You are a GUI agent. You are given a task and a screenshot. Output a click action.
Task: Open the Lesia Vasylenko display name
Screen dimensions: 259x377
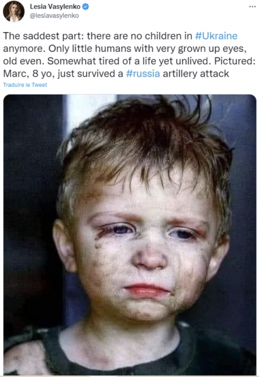55,7
